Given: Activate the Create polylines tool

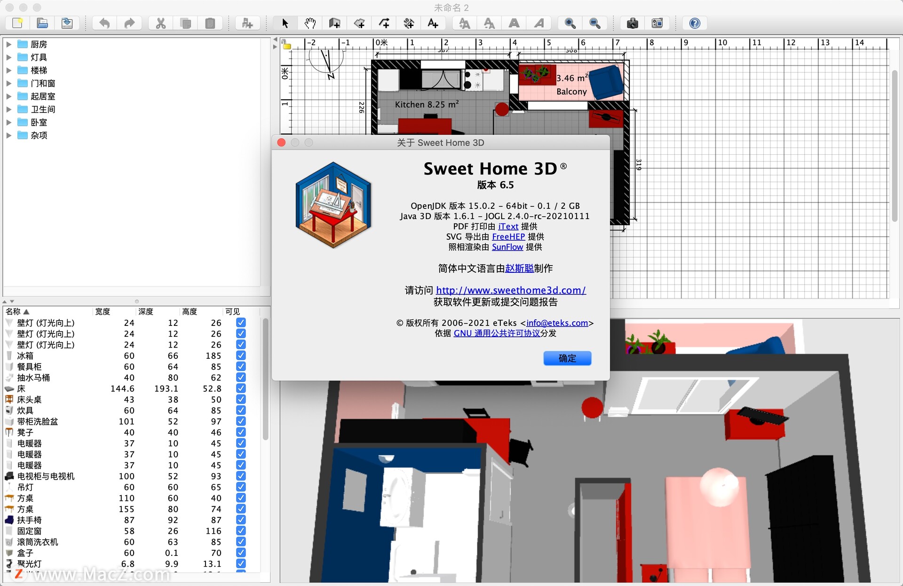Looking at the screenshot, I should pos(384,23).
